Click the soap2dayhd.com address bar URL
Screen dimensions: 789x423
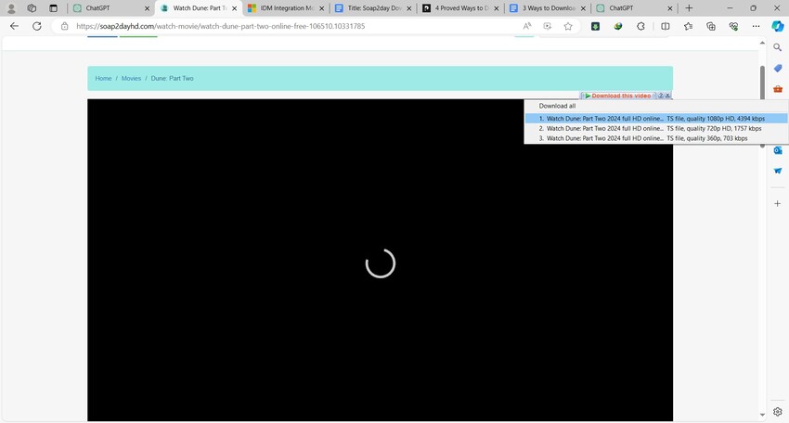220,26
